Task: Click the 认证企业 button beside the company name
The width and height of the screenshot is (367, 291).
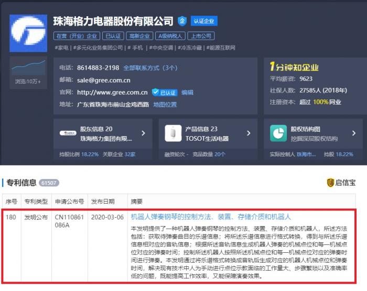Action: coord(204,21)
